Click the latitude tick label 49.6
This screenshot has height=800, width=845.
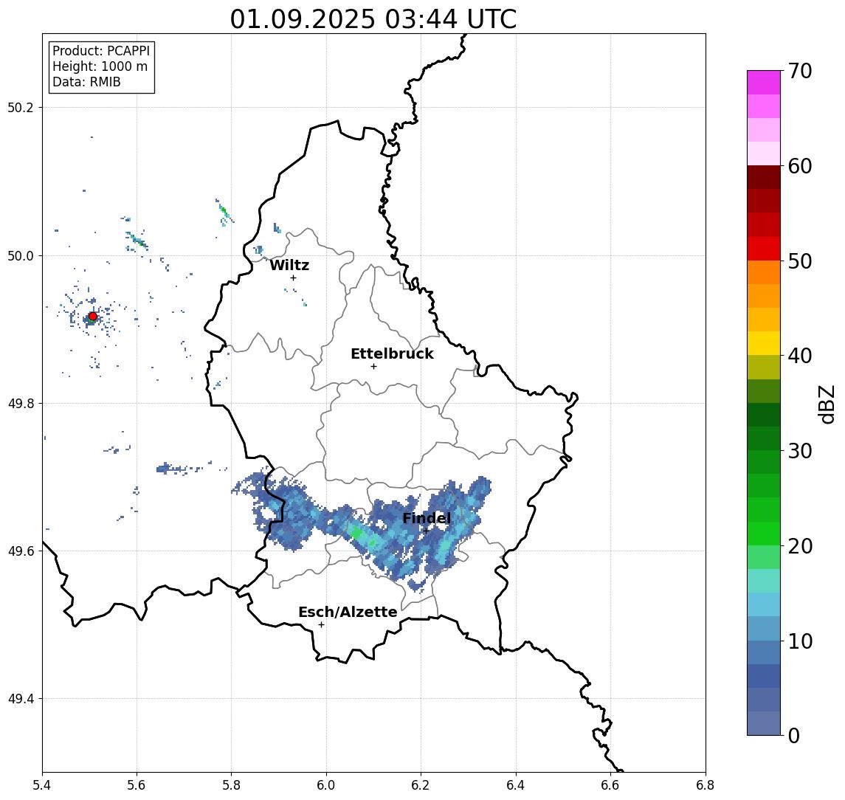21,551
